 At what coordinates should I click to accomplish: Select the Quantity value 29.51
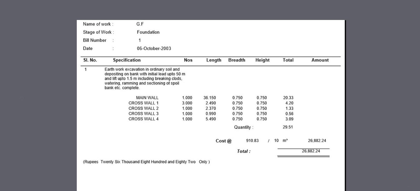[x=288, y=127]
